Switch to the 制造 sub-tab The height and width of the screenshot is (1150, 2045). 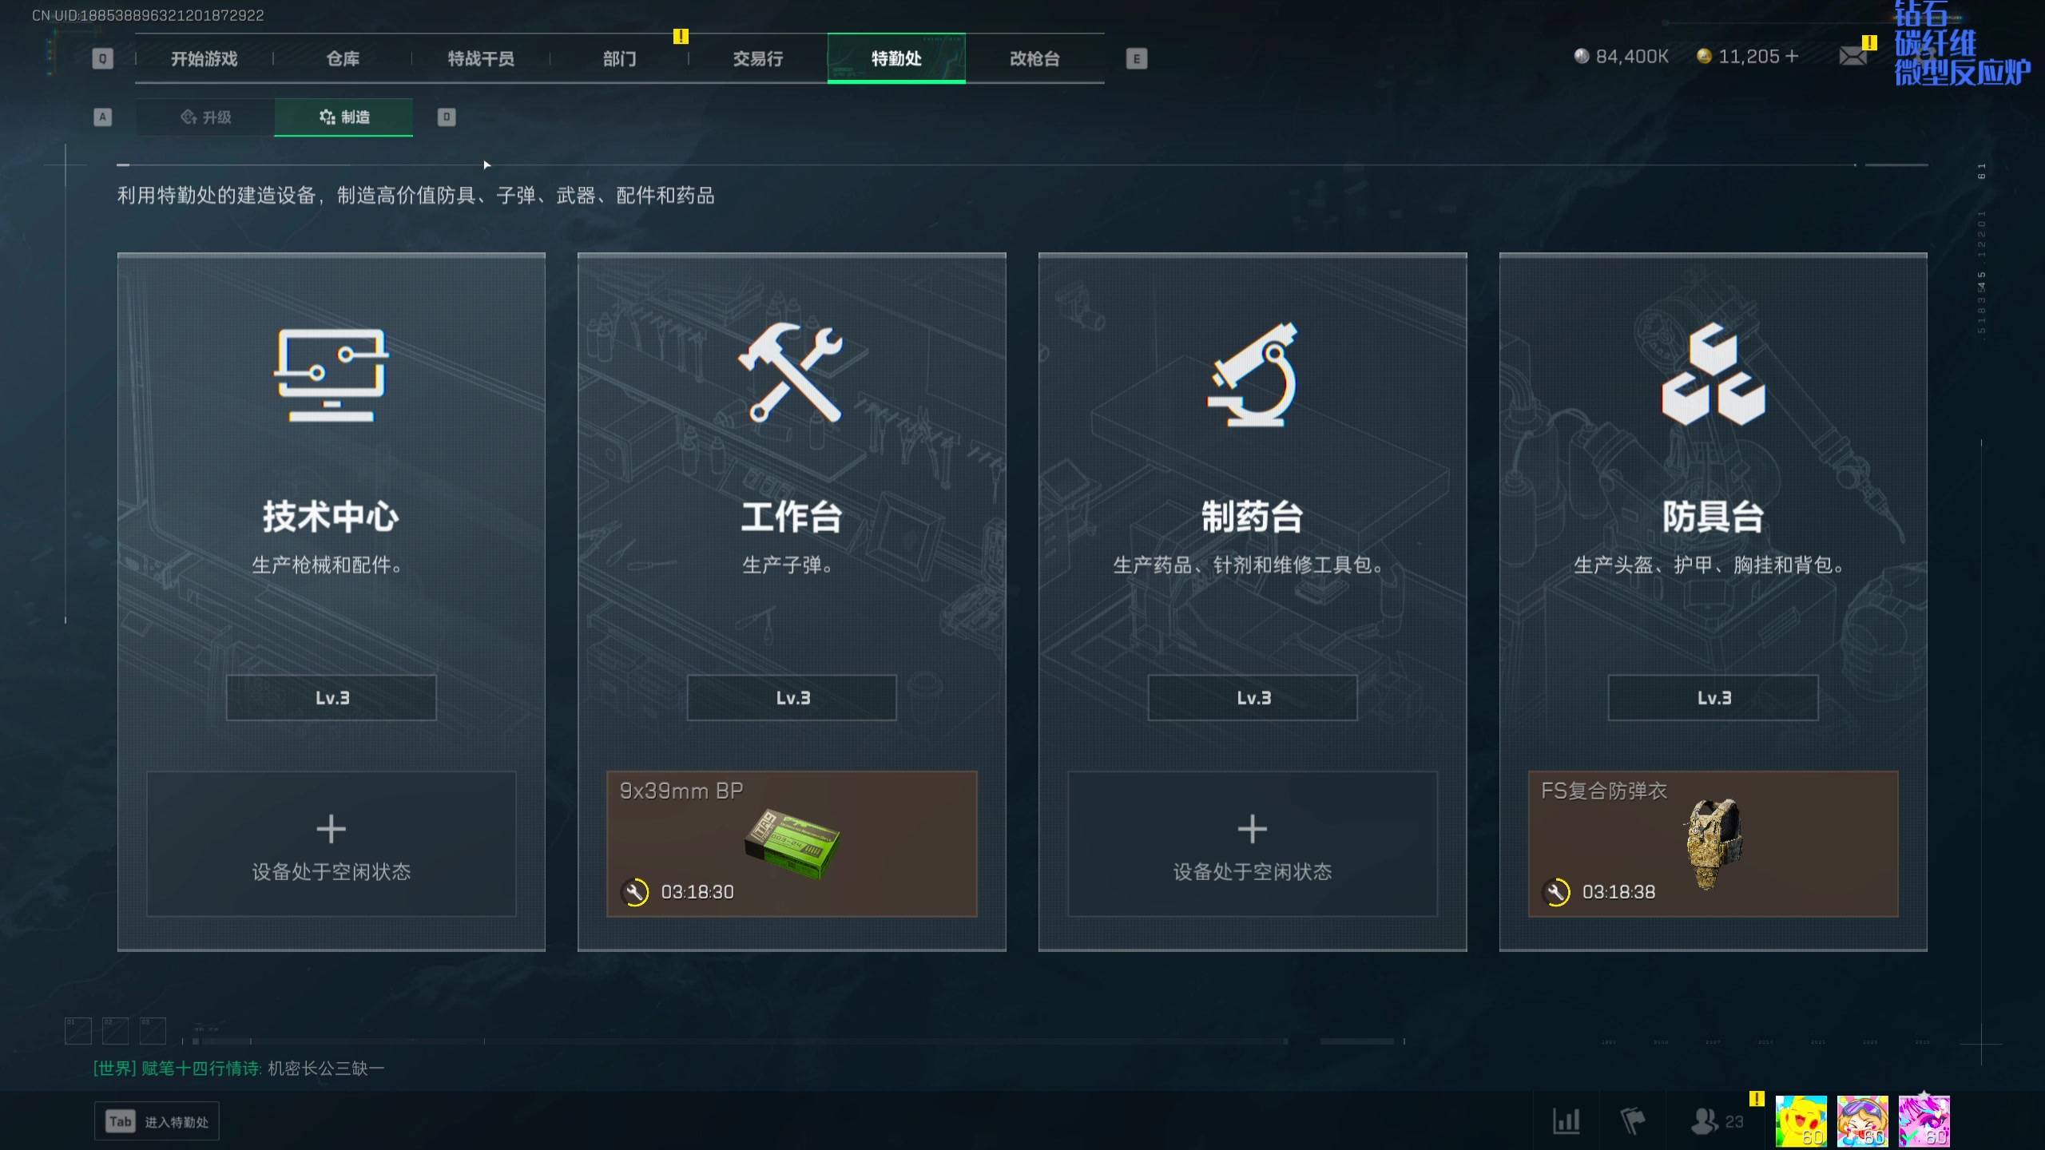(343, 117)
